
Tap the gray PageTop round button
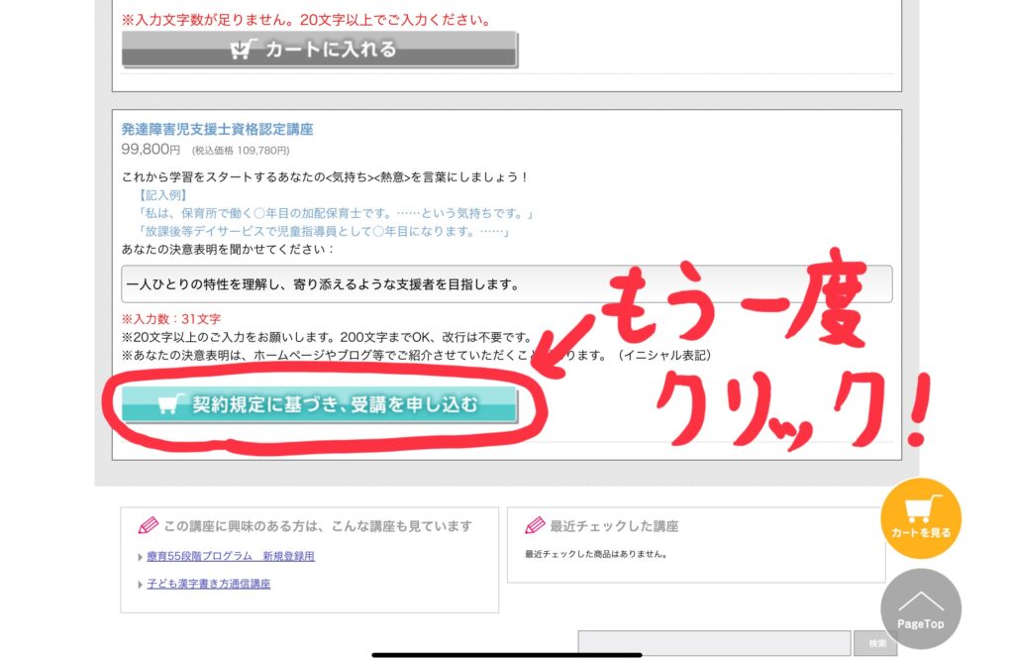pos(920,609)
